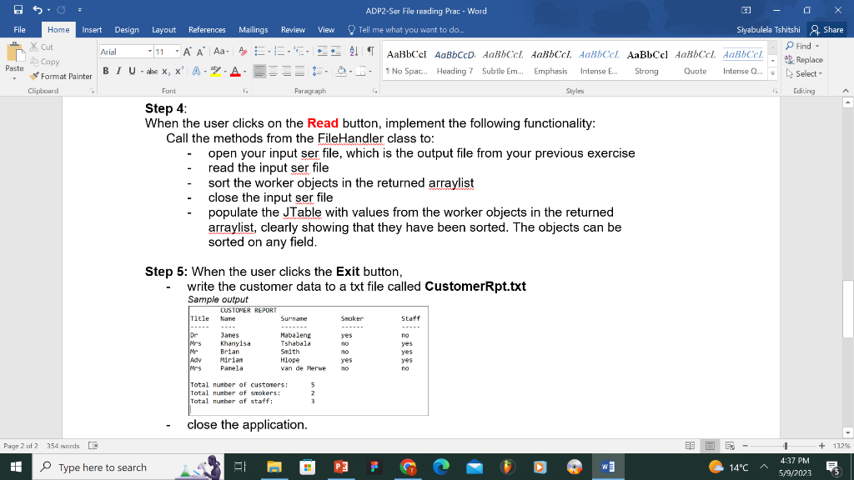The height and width of the screenshot is (480, 854).
Task: Open the font size dropdown
Action: (177, 51)
